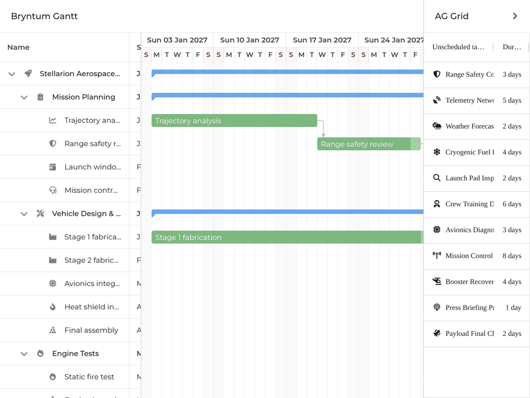Viewport: 530px width, 398px height.
Task: Collapse the Vehicle Design group
Action: point(24,214)
